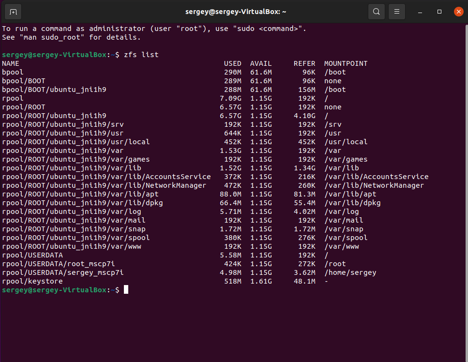Click the 'rpool/ROOT/ubuntu_jni1h9/srv' dataset name
Image resolution: width=468 pixels, height=362 pixels.
(x=63, y=124)
